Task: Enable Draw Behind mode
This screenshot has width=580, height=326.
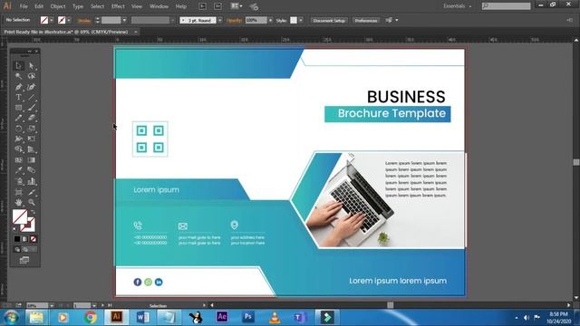Action: tap(25, 250)
